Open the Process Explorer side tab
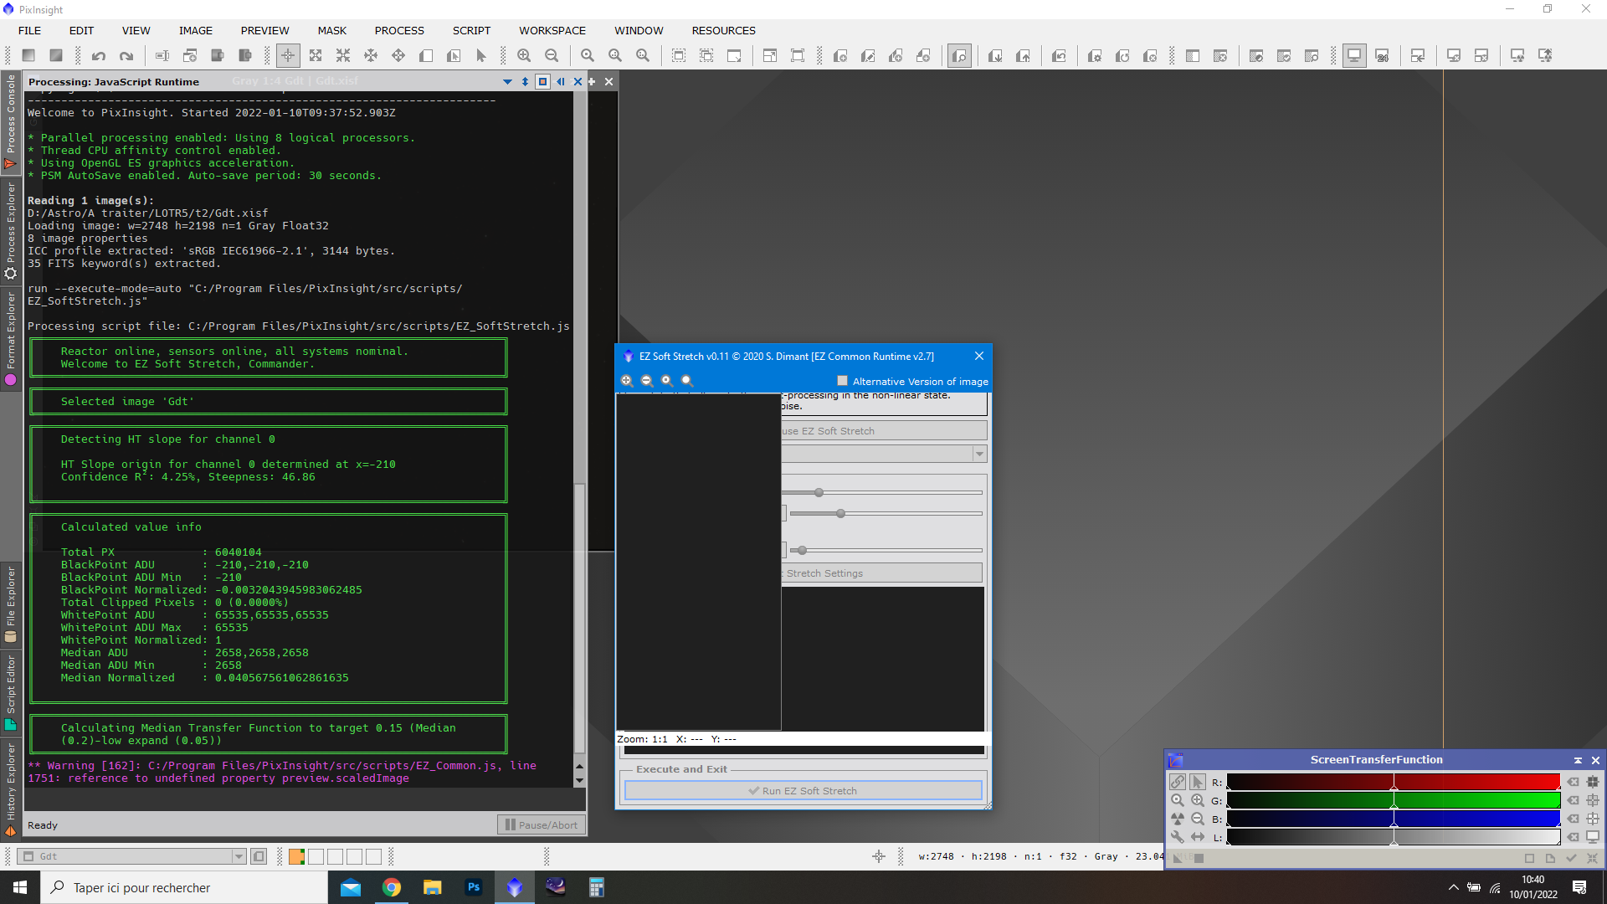 pos(11,231)
